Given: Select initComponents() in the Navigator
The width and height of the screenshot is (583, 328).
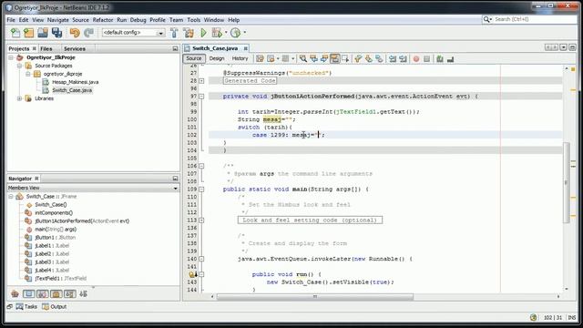Looking at the screenshot, I should tap(54, 212).
